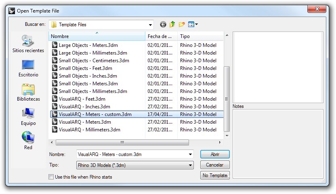
Task: Go to Escritorio location
Action: [x=28, y=68]
